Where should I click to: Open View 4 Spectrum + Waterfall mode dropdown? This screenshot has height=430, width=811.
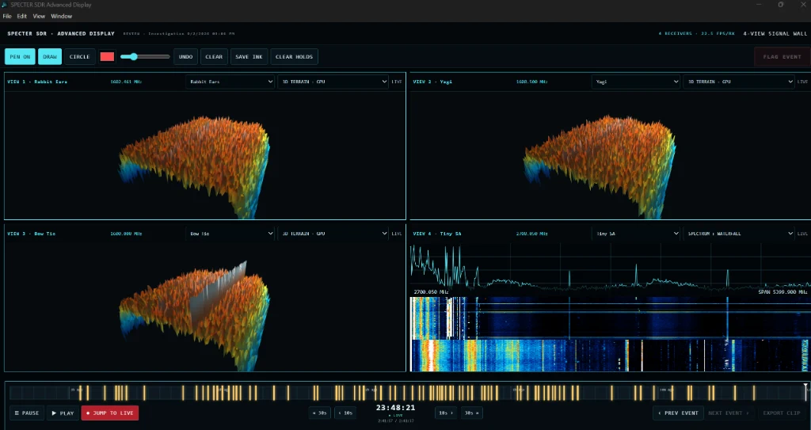pyautogui.click(x=739, y=234)
